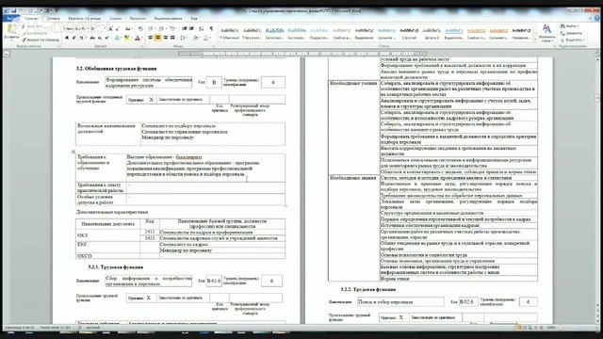Click the page count in status bar
The width and height of the screenshot is (603, 339).
pos(19,328)
